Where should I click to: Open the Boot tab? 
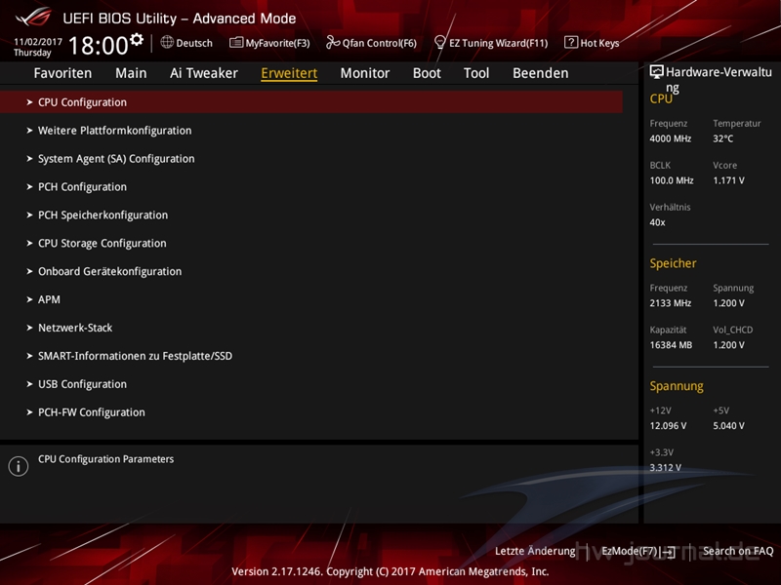click(x=427, y=73)
